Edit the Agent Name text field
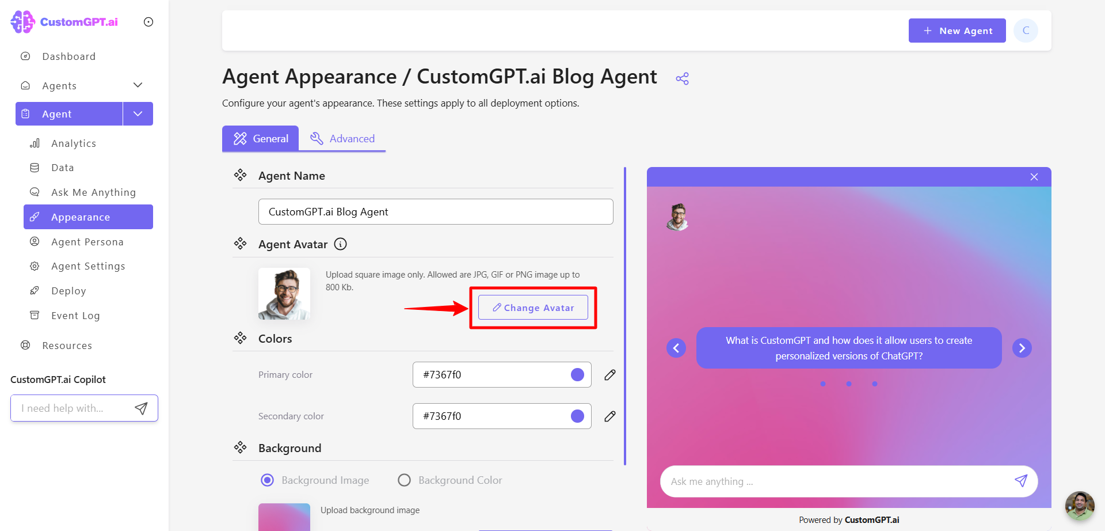 pyautogui.click(x=436, y=212)
